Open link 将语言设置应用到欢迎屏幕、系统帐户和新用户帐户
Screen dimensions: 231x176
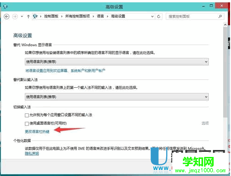click(65, 71)
